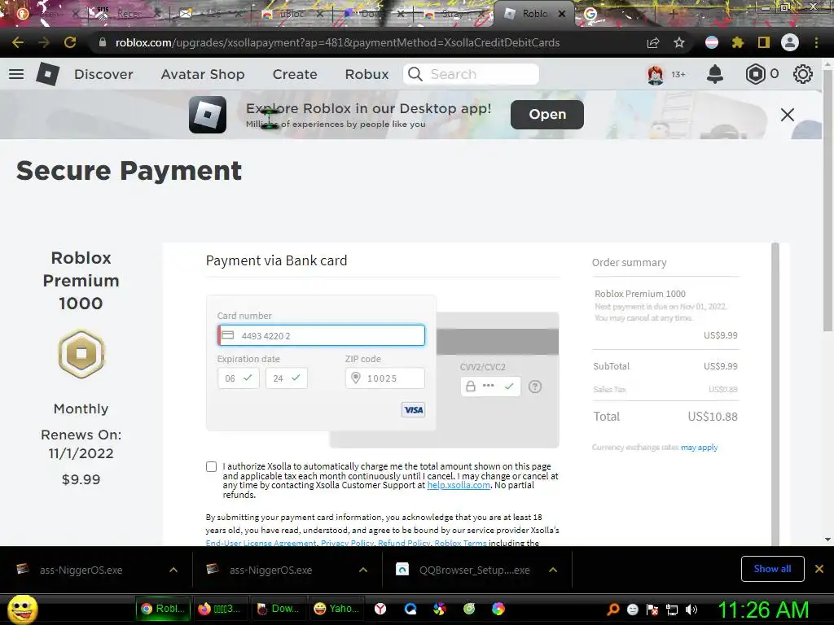The image size is (834, 625).
Task: Open the Yaho... taskbar window
Action: [336, 609]
